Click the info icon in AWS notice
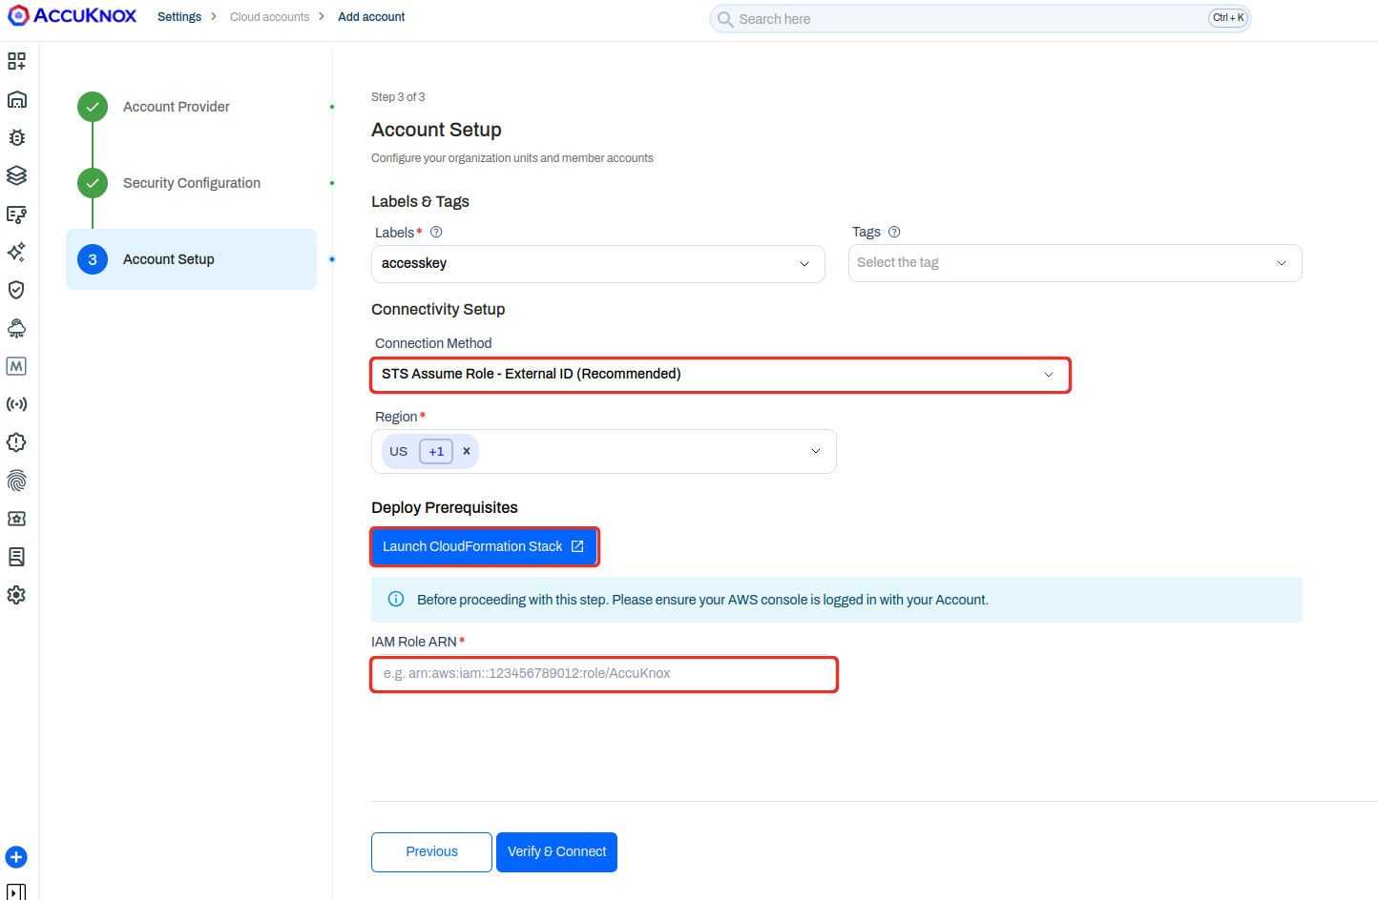Screen dimensions: 1378x900 pyautogui.click(x=396, y=600)
